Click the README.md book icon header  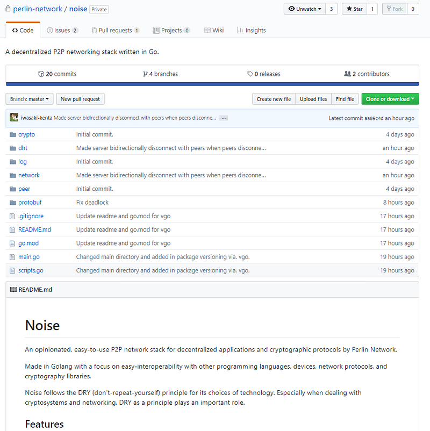pyautogui.click(x=13, y=290)
